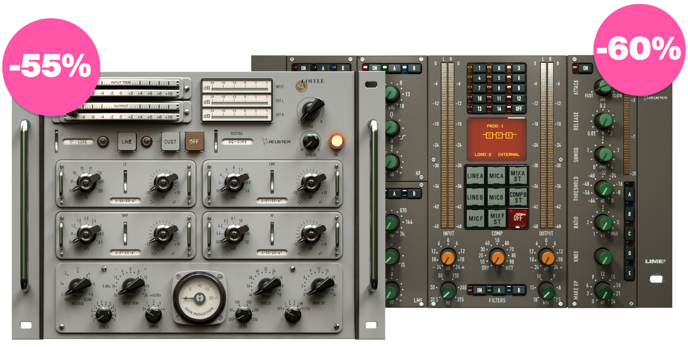This screenshot has width=688, height=347.
Task: Select the MIX F ST source button
Action: coord(496,218)
